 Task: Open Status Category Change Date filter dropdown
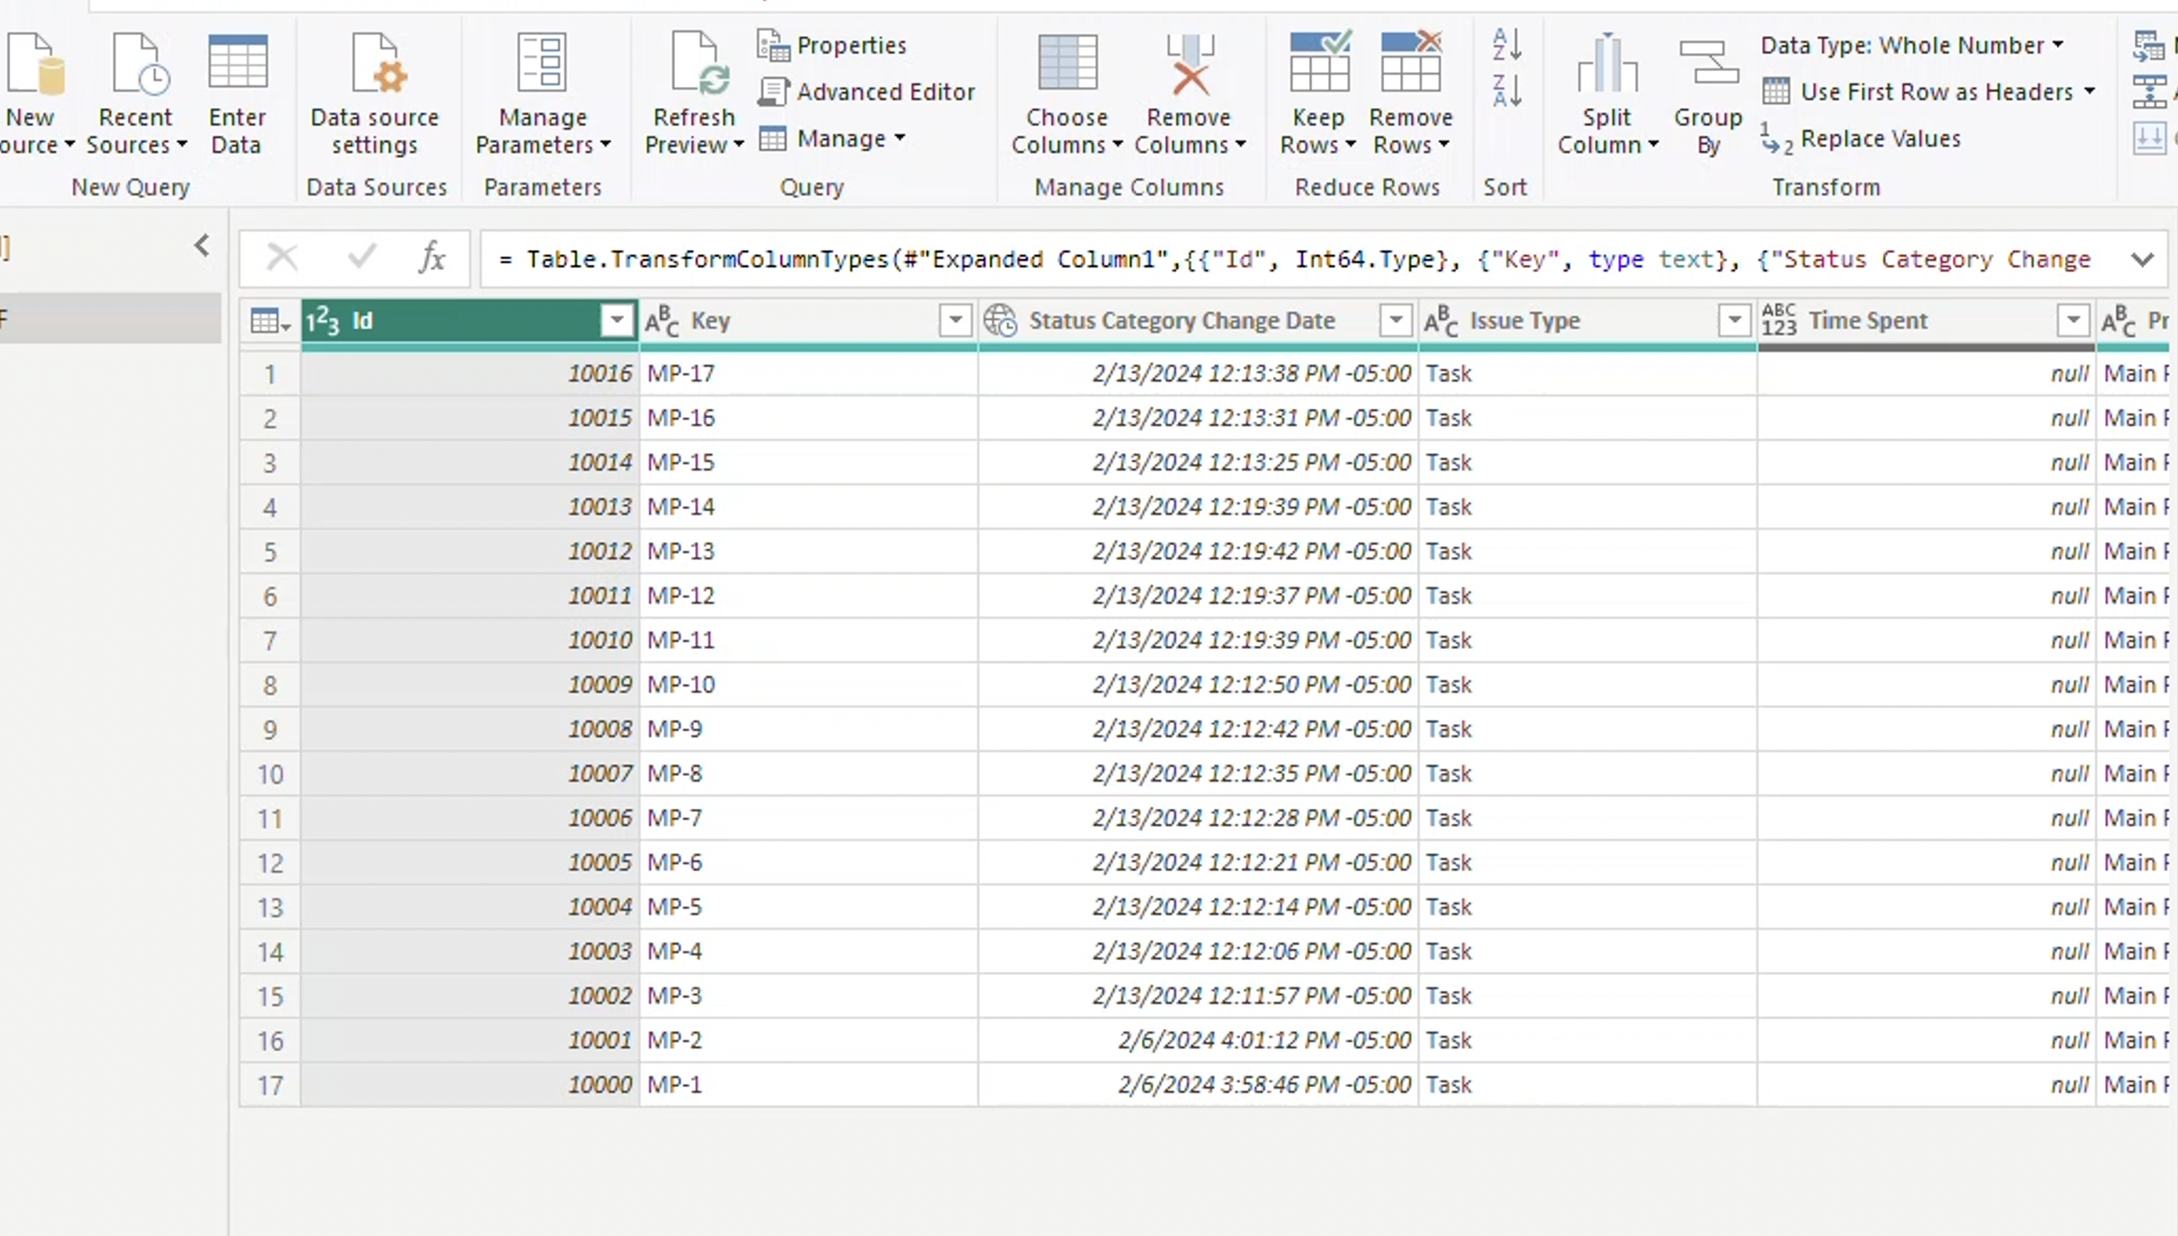pos(1396,320)
